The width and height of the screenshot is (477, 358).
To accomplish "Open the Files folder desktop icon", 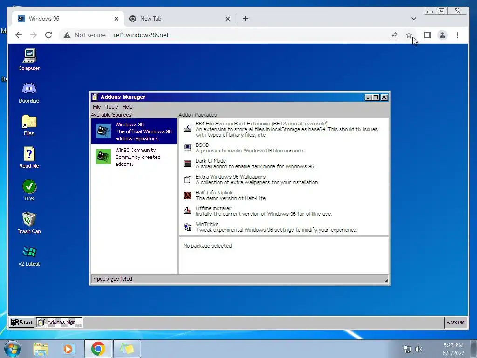I will pyautogui.click(x=29, y=125).
